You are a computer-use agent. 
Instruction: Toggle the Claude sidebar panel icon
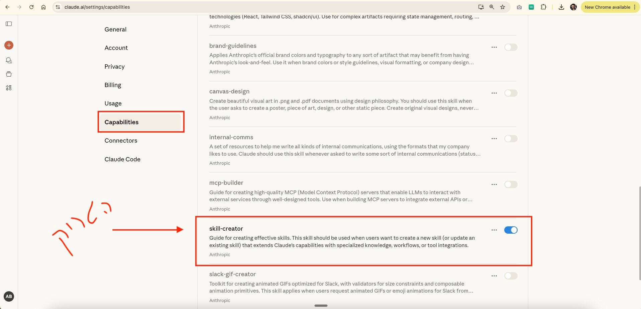click(9, 24)
